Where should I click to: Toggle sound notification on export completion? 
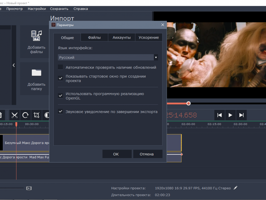click(x=60, y=111)
